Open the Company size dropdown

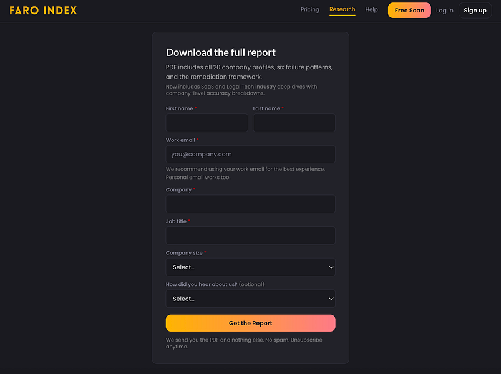pyautogui.click(x=251, y=267)
